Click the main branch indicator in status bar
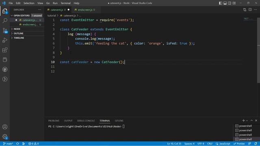 pyautogui.click(x=8, y=144)
